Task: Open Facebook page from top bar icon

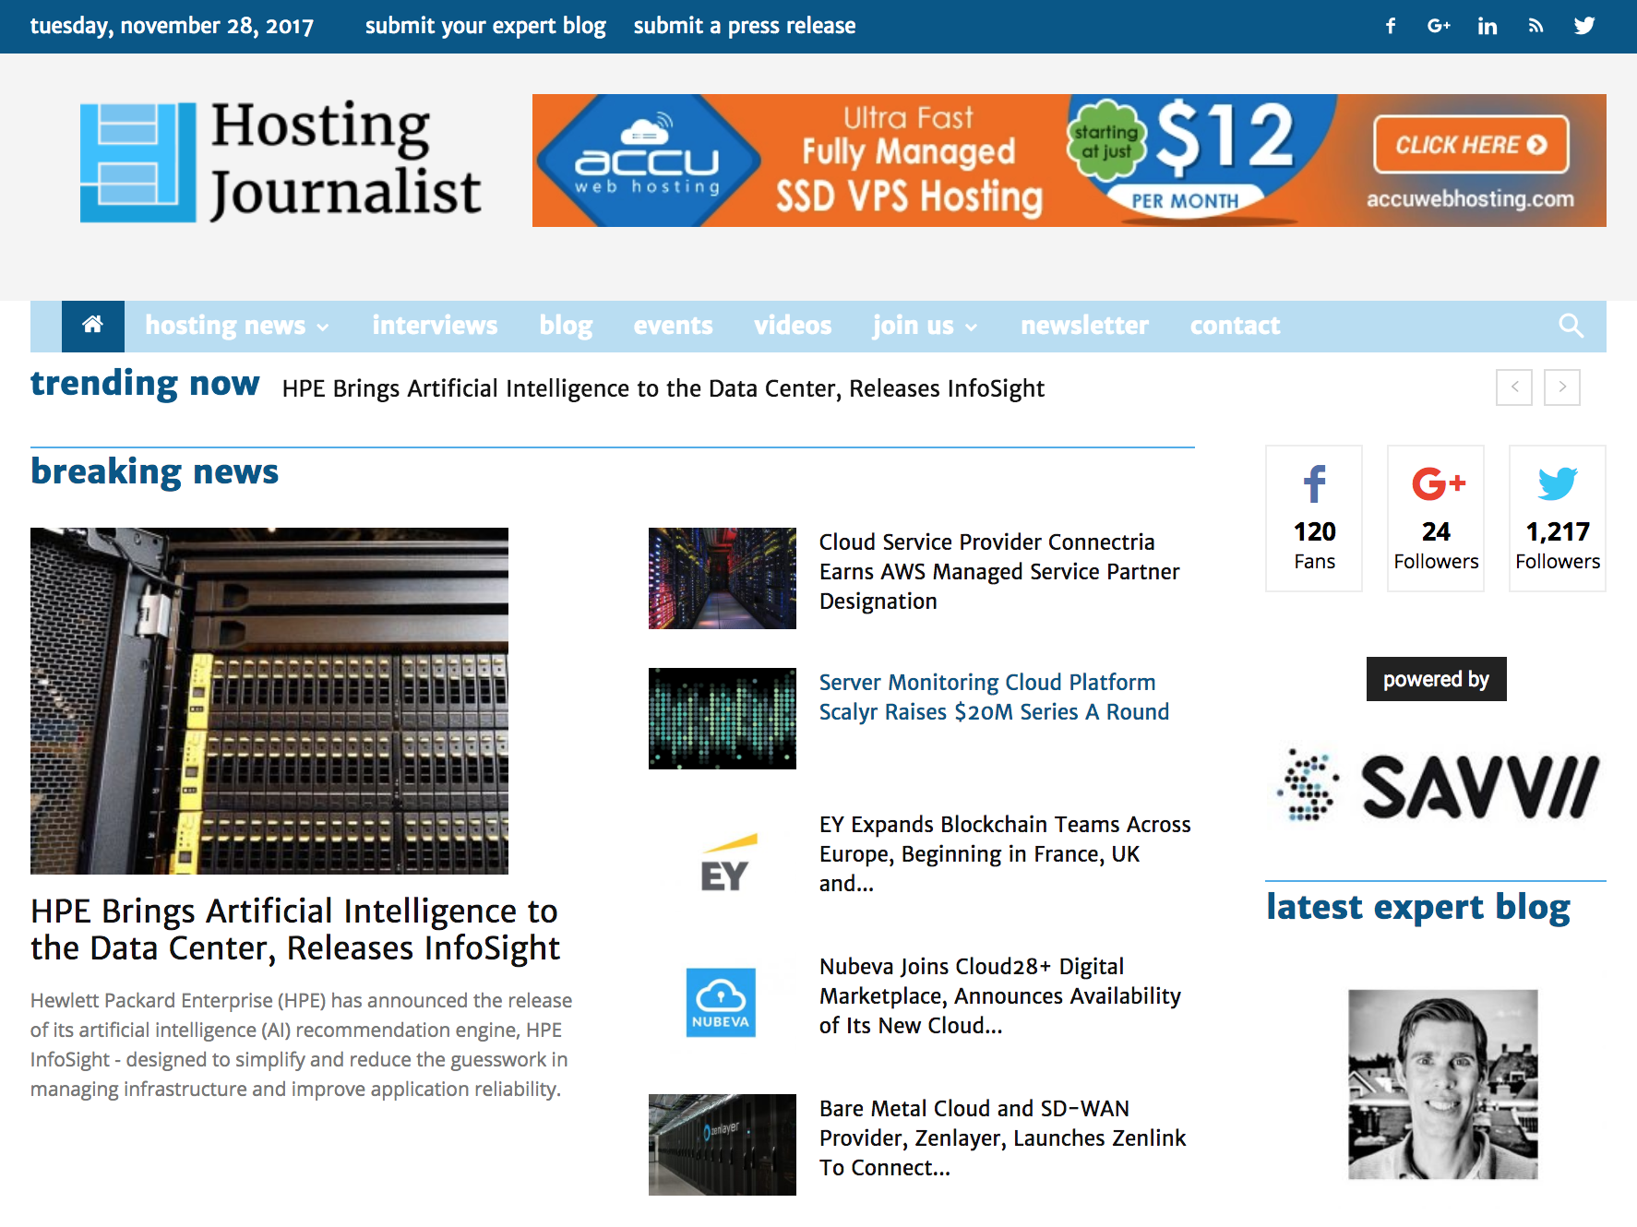Action: click(x=1390, y=26)
